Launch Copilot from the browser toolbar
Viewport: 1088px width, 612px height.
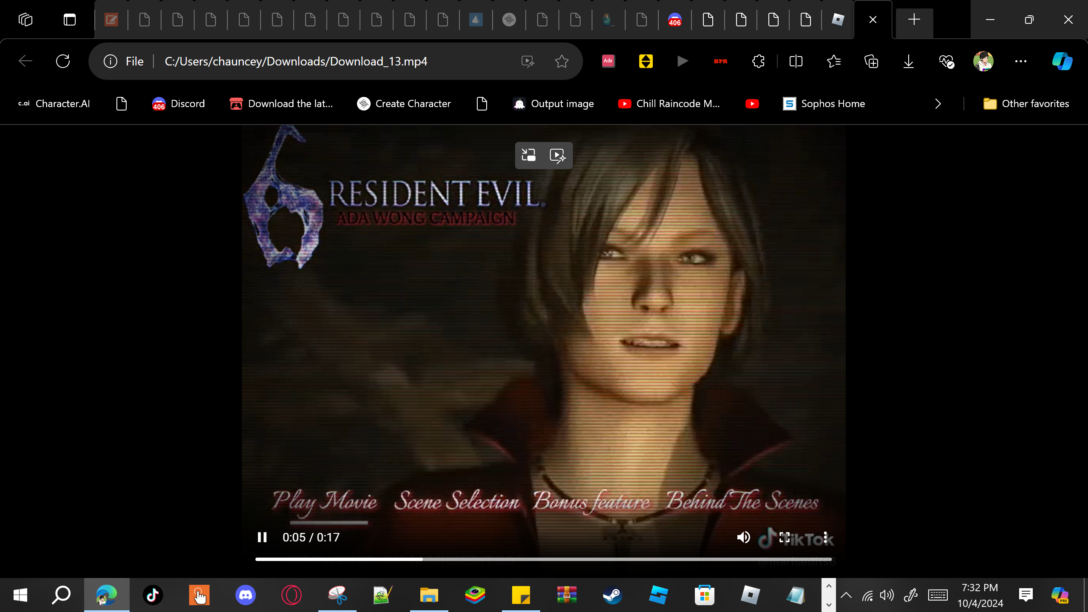[1062, 61]
